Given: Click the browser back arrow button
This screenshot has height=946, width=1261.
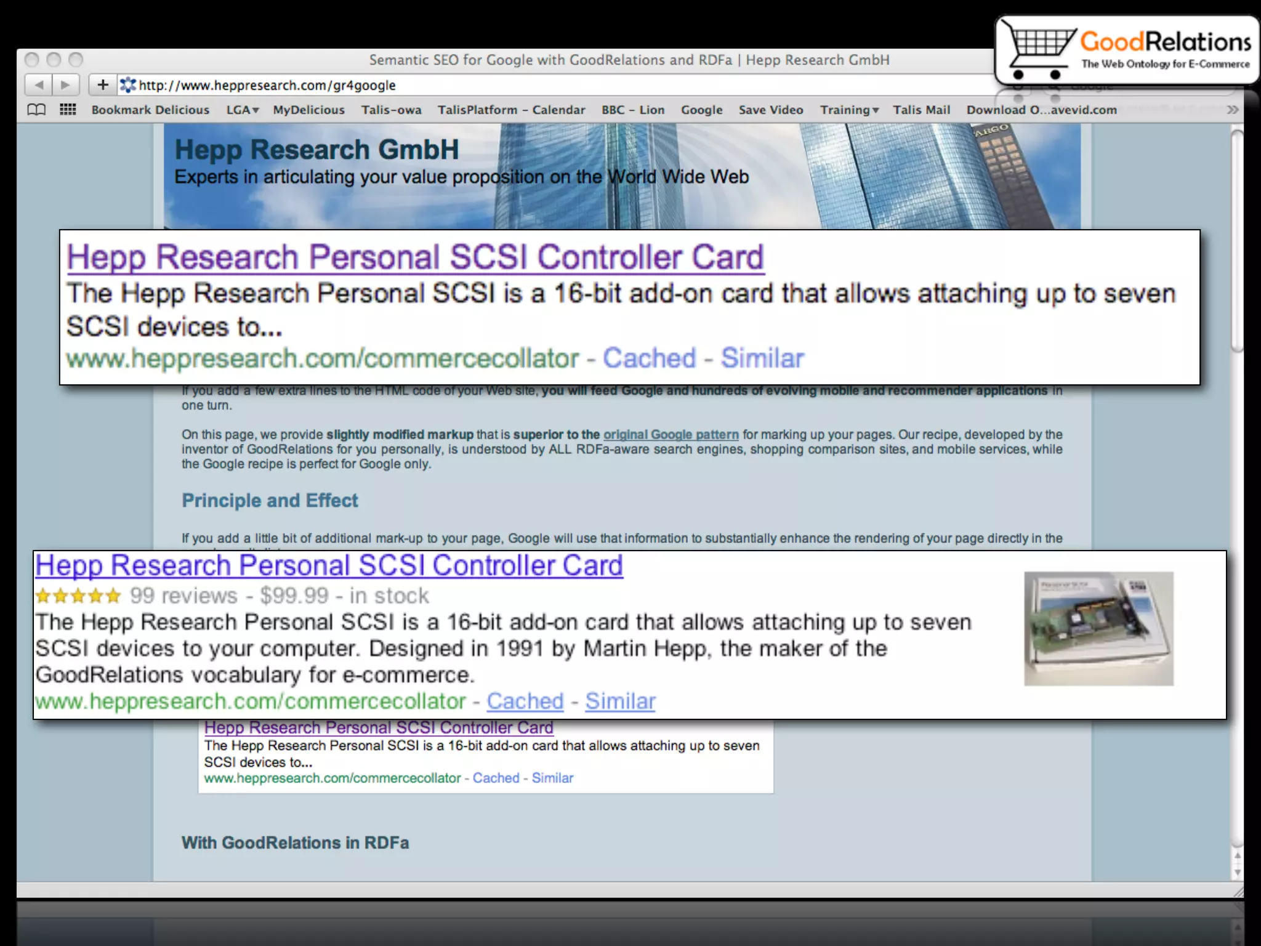Looking at the screenshot, I should pos(39,85).
